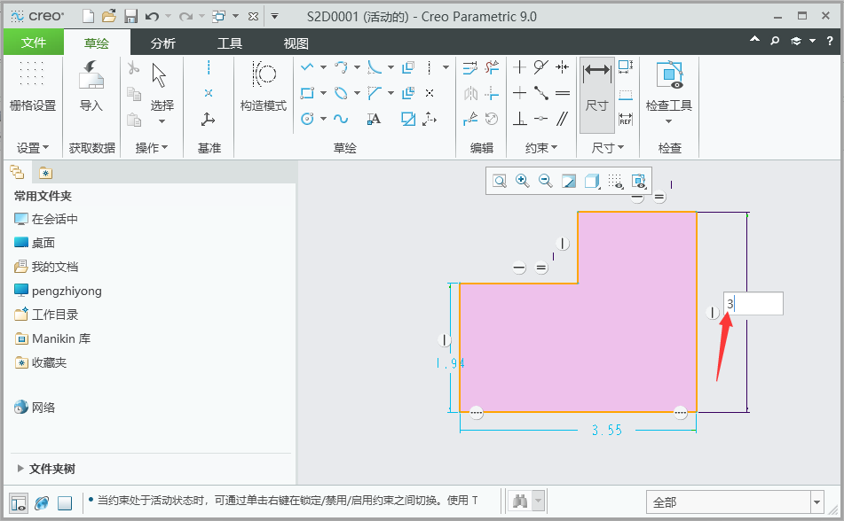Image resolution: width=844 pixels, height=521 pixels.
Task: Select the Spline tool
Action: (341, 119)
